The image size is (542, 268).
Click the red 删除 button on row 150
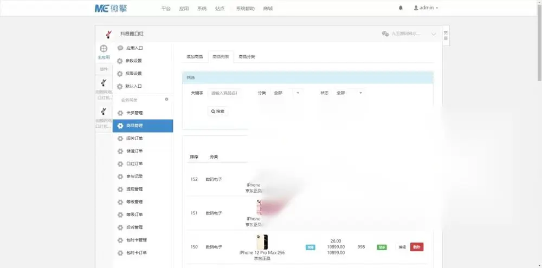coord(417,247)
